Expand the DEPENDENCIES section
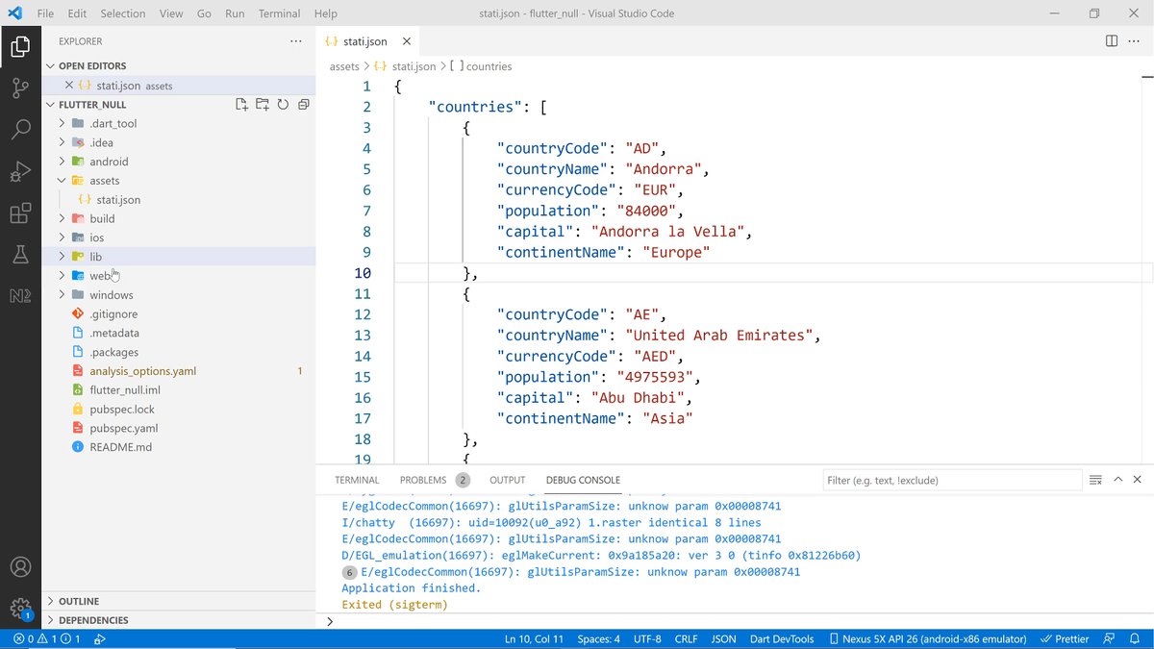The width and height of the screenshot is (1154, 649). [93, 620]
